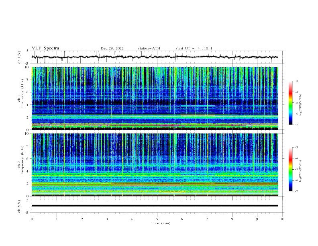318x246 pixels.
Task: Click inside the ch.1 voltage waveform trace
Action: tap(155, 57)
